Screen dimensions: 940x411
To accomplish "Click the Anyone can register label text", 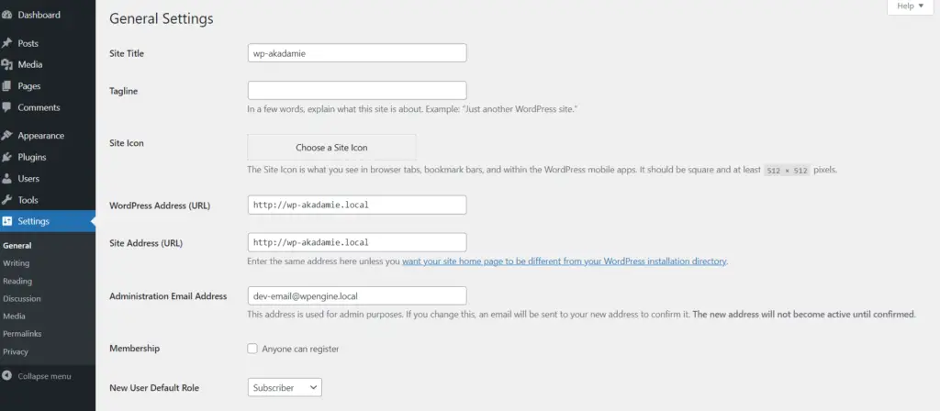I will 300,349.
